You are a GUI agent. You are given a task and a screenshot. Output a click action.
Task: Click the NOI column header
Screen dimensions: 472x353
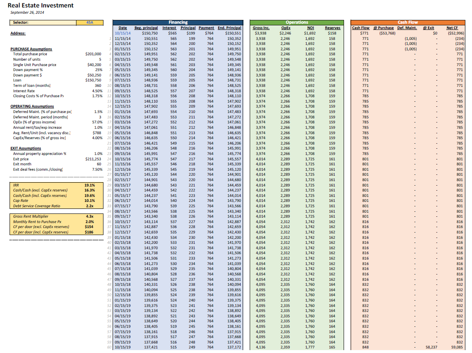coord(311,28)
